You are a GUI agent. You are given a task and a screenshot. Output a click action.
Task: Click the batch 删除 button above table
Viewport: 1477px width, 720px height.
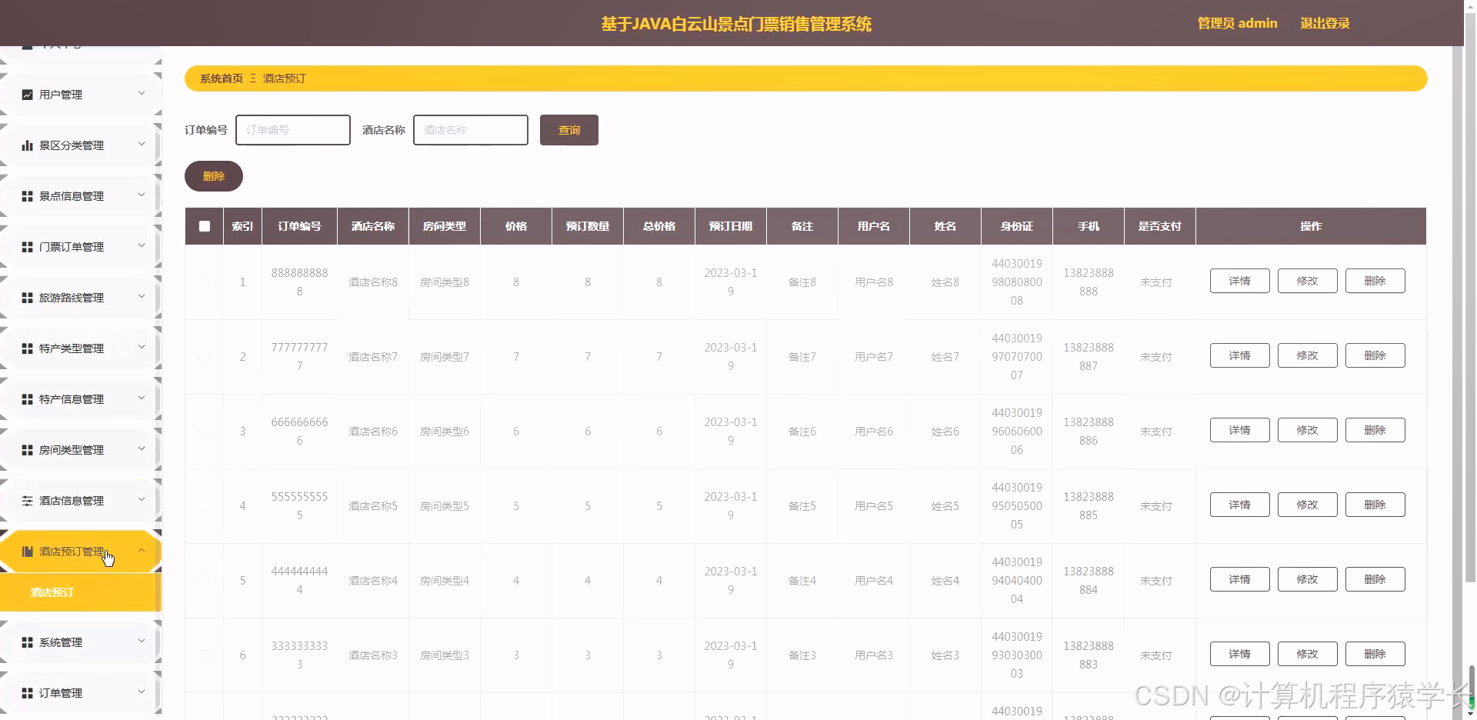point(214,176)
